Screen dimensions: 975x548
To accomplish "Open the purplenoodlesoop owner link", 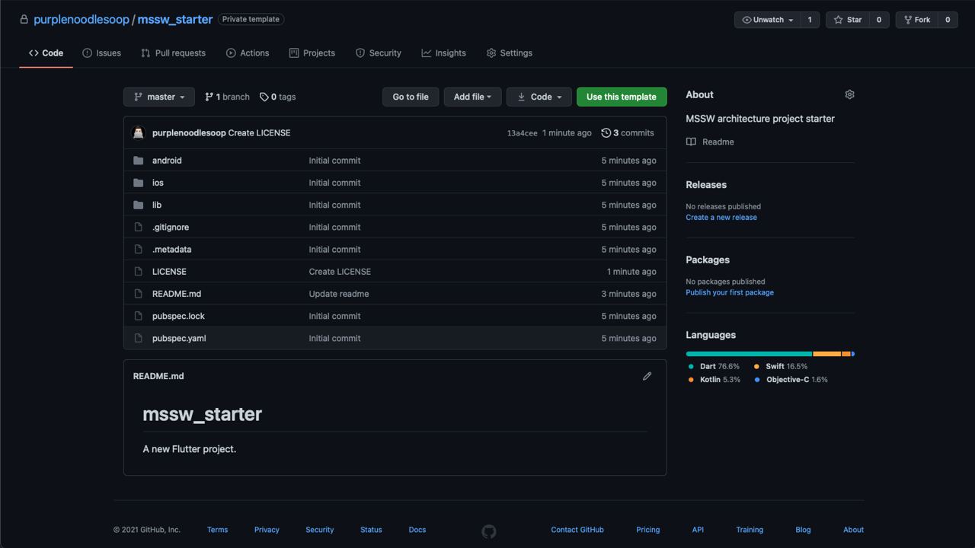I will 82,20.
